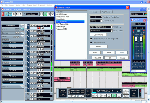
Task: Click the transport panel Play button
Action: 114,96
